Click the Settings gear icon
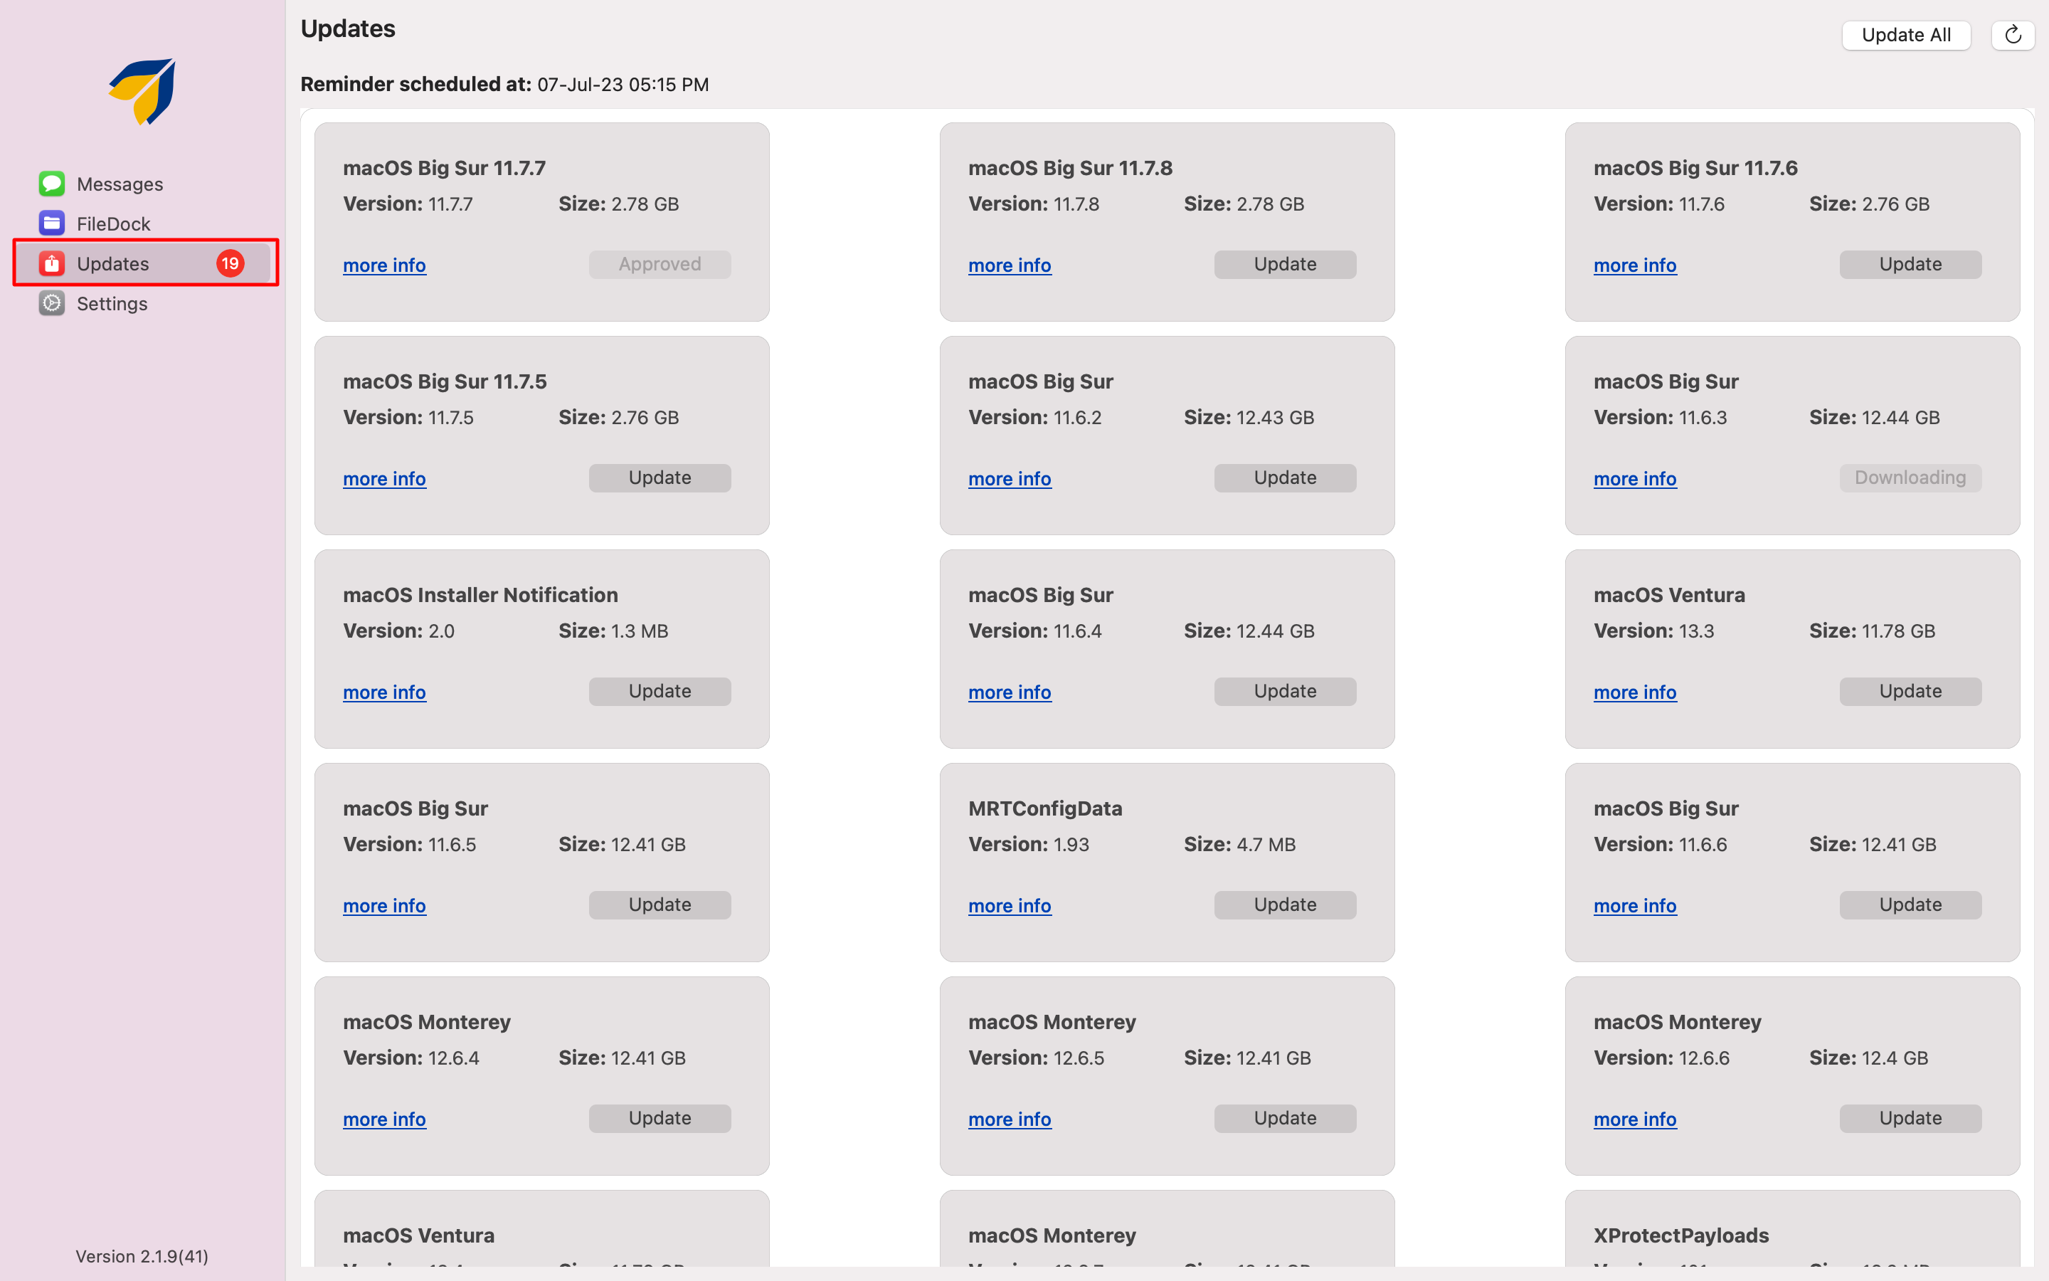This screenshot has width=2049, height=1281. (52, 303)
